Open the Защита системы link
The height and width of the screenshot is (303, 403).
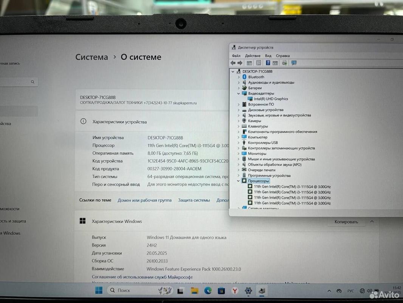(194, 200)
